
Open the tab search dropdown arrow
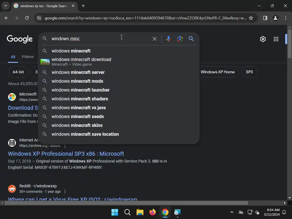[x=6, y=6]
